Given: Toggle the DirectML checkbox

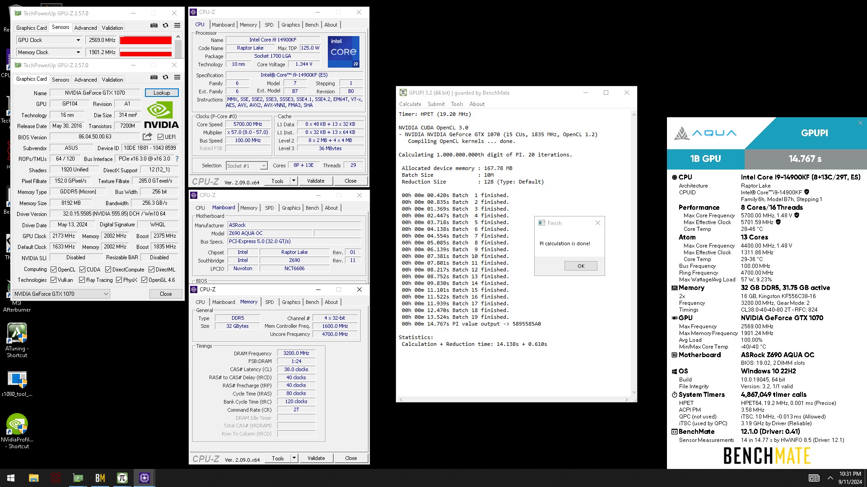Looking at the screenshot, I should tap(152, 270).
